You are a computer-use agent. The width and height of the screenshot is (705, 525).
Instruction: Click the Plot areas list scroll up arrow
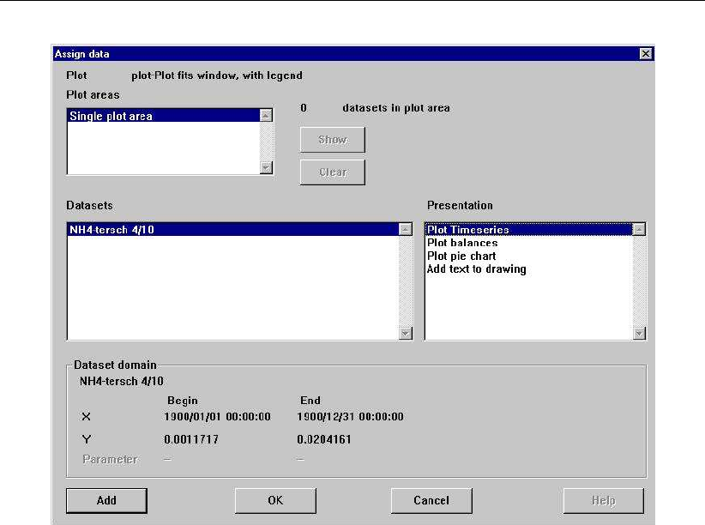click(266, 116)
